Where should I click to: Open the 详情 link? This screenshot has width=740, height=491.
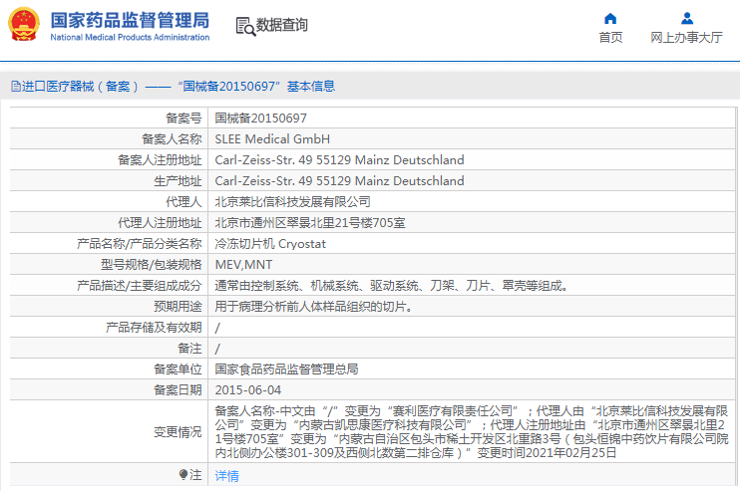[x=227, y=476]
